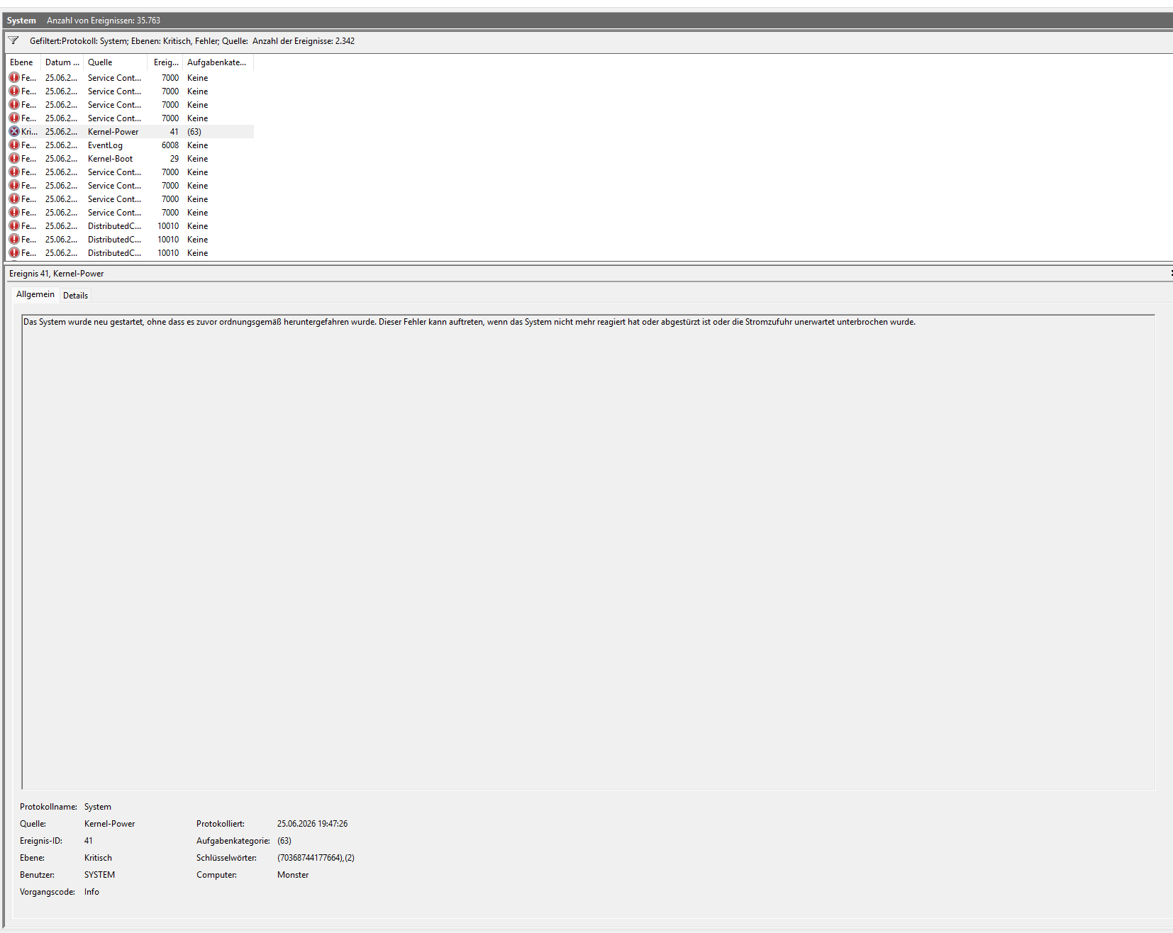
Task: Click the System log title
Action: tap(21, 21)
